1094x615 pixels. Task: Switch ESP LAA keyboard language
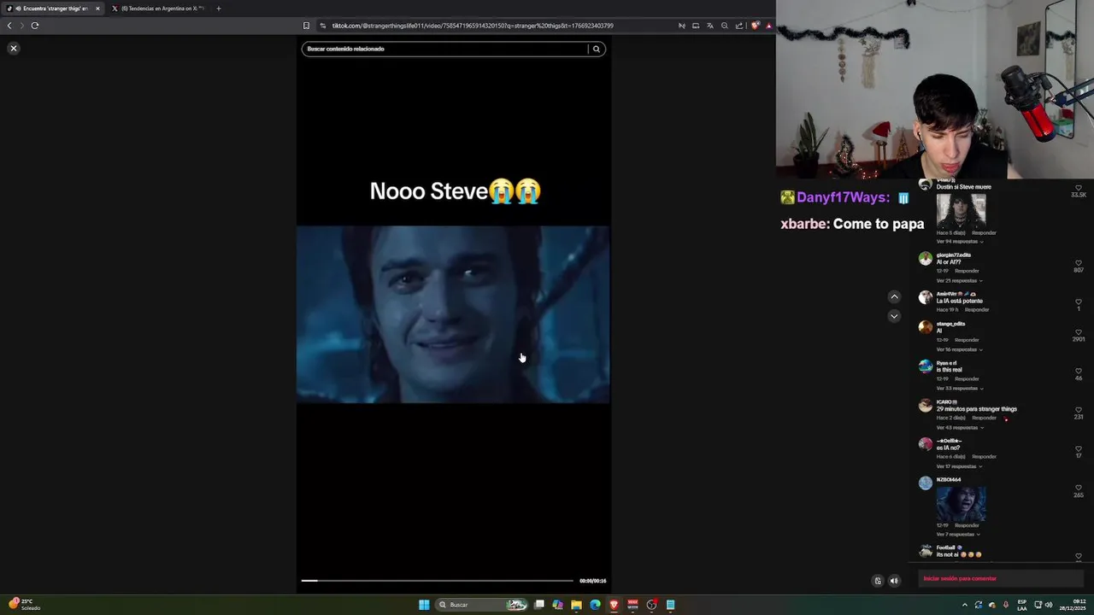pyautogui.click(x=1022, y=605)
